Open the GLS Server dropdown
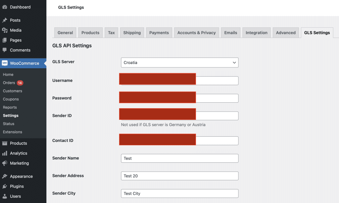339x203 pixels. point(180,62)
